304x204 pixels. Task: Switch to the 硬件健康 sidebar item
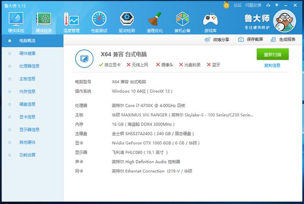(27, 53)
